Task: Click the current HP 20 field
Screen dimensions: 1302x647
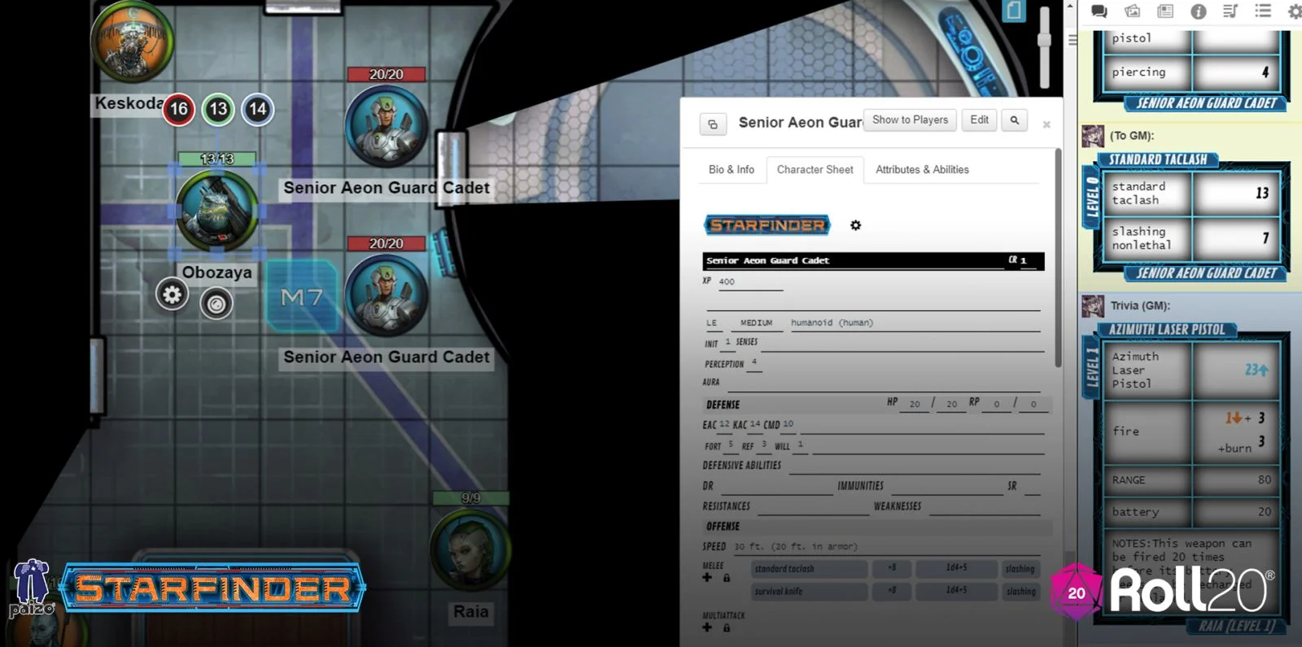Action: [x=915, y=404]
